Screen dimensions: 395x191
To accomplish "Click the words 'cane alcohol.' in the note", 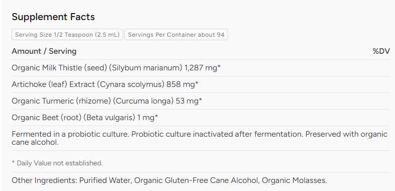I will click(x=35, y=143).
